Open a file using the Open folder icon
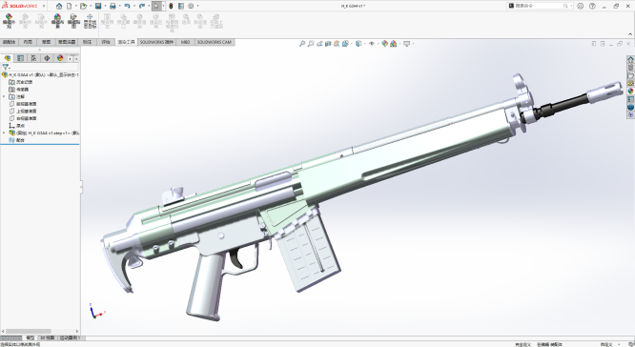 pyautogui.click(x=83, y=6)
